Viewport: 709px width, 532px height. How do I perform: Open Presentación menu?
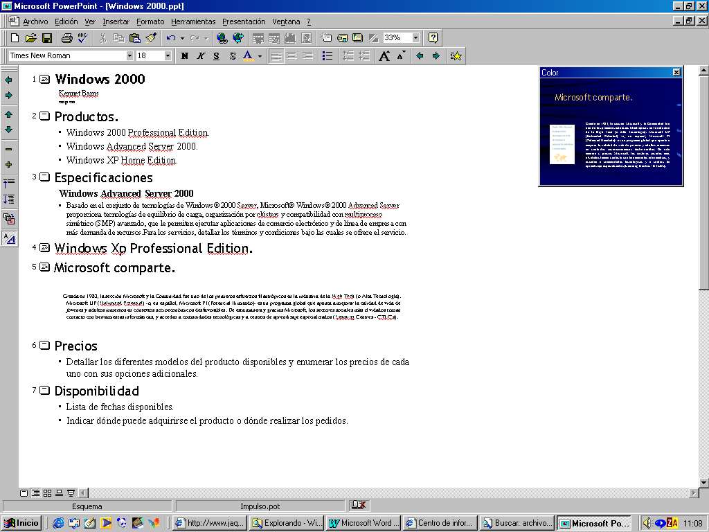click(x=244, y=21)
